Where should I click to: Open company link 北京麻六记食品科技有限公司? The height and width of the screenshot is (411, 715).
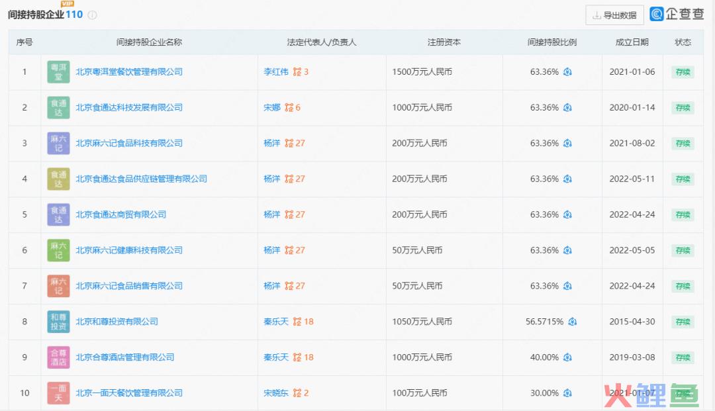pos(129,143)
